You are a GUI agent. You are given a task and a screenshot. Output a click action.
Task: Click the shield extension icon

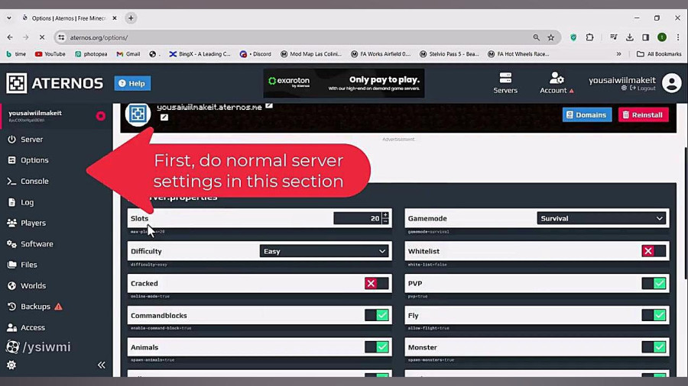click(573, 37)
